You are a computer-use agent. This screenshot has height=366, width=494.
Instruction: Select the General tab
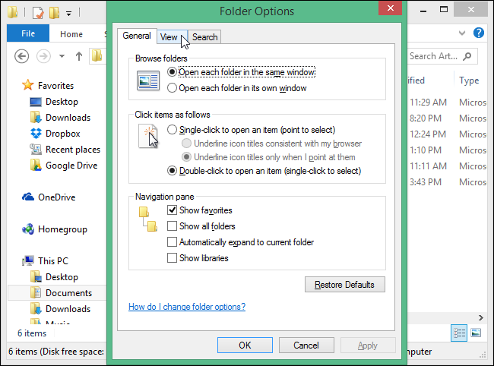click(137, 36)
